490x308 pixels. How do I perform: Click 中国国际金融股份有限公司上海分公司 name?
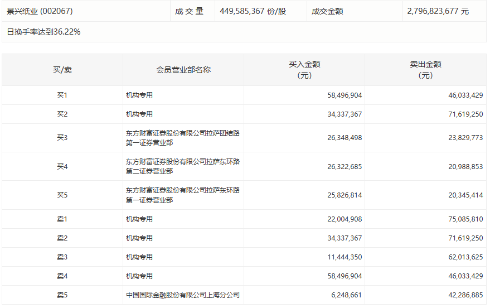[183, 295]
